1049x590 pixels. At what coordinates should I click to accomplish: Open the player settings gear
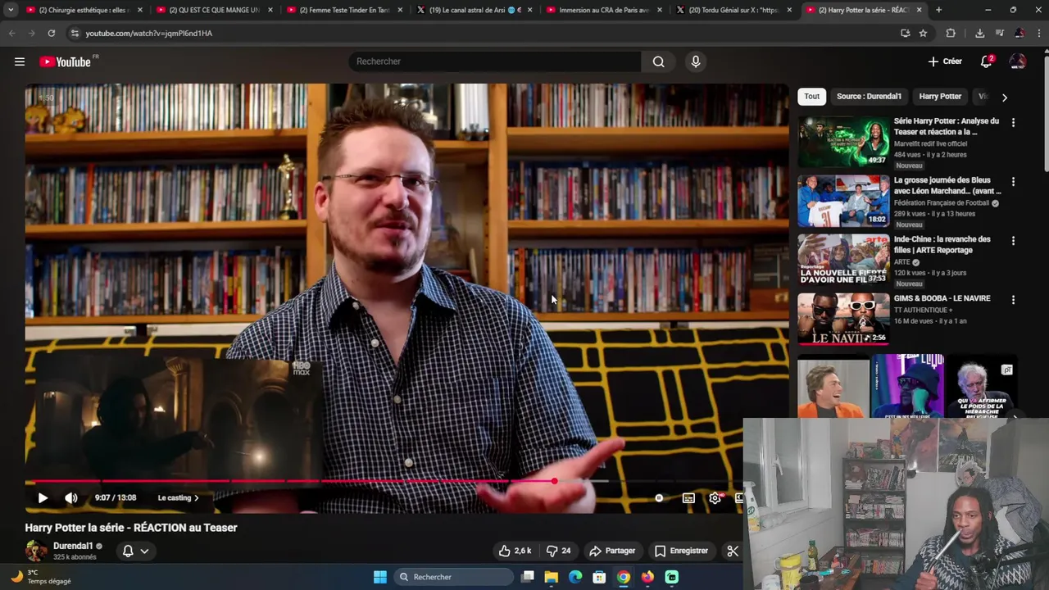(x=715, y=497)
